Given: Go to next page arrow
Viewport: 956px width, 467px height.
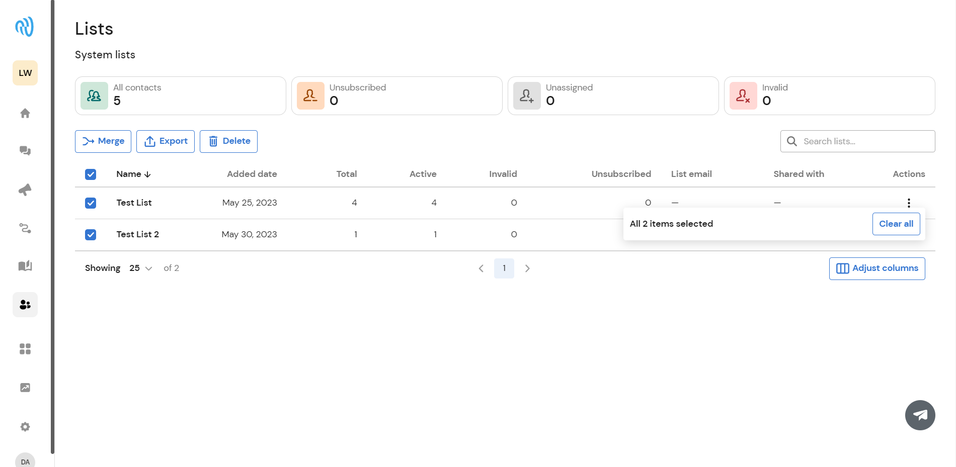Looking at the screenshot, I should [527, 268].
